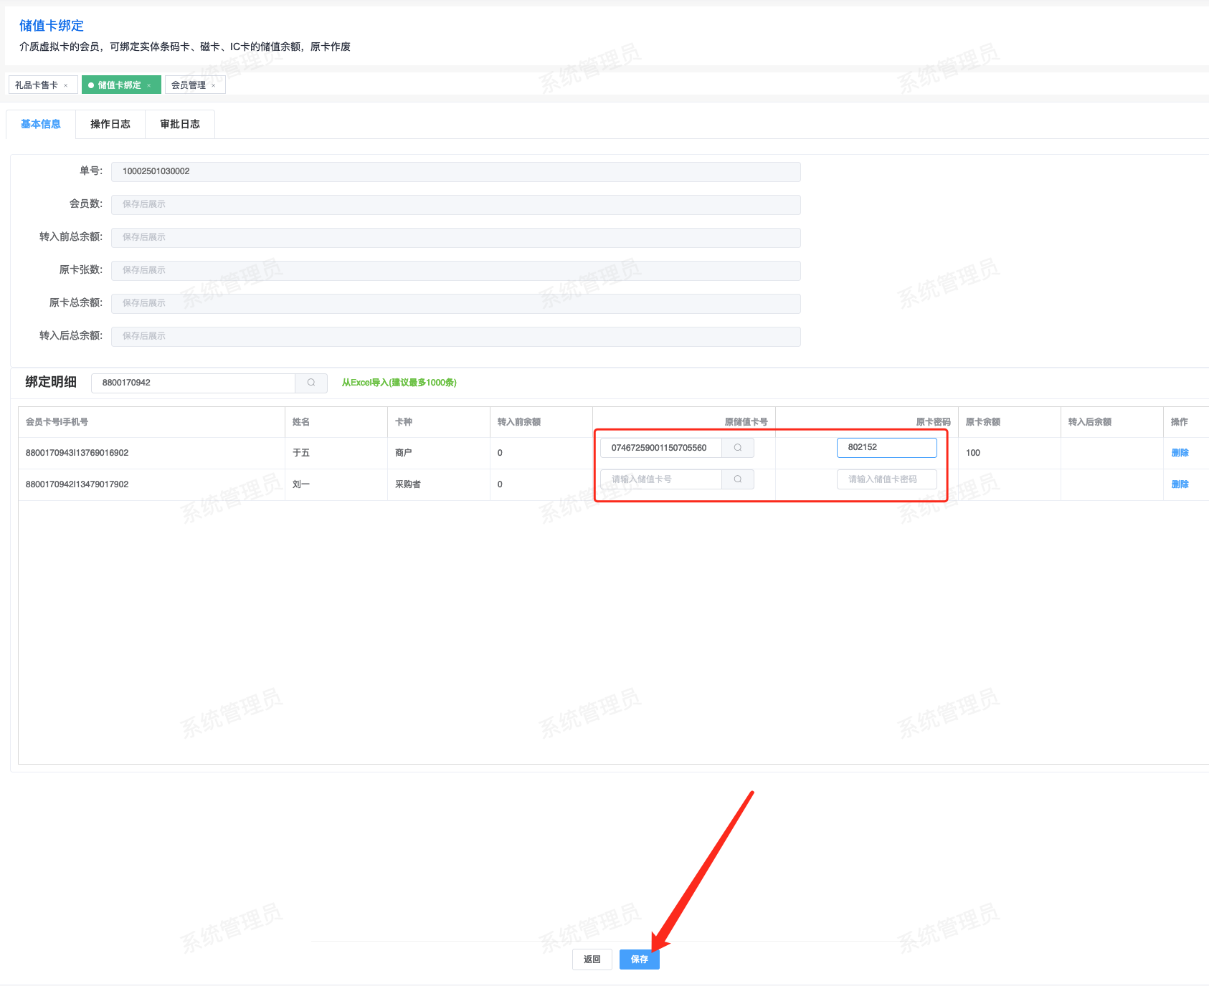Click the 返回 button
The height and width of the screenshot is (986, 1209).
coord(592,959)
